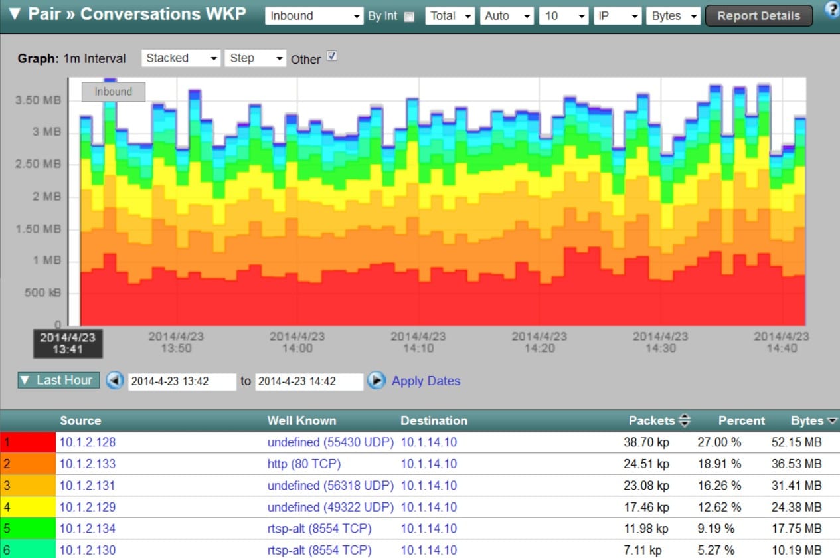
Task: Go to previous time range arrow
Action: point(115,381)
